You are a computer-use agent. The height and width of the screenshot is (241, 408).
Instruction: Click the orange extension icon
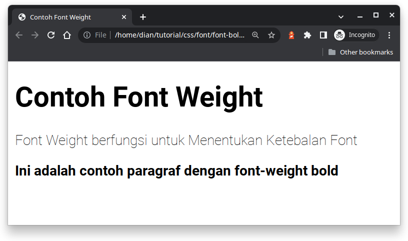click(291, 35)
